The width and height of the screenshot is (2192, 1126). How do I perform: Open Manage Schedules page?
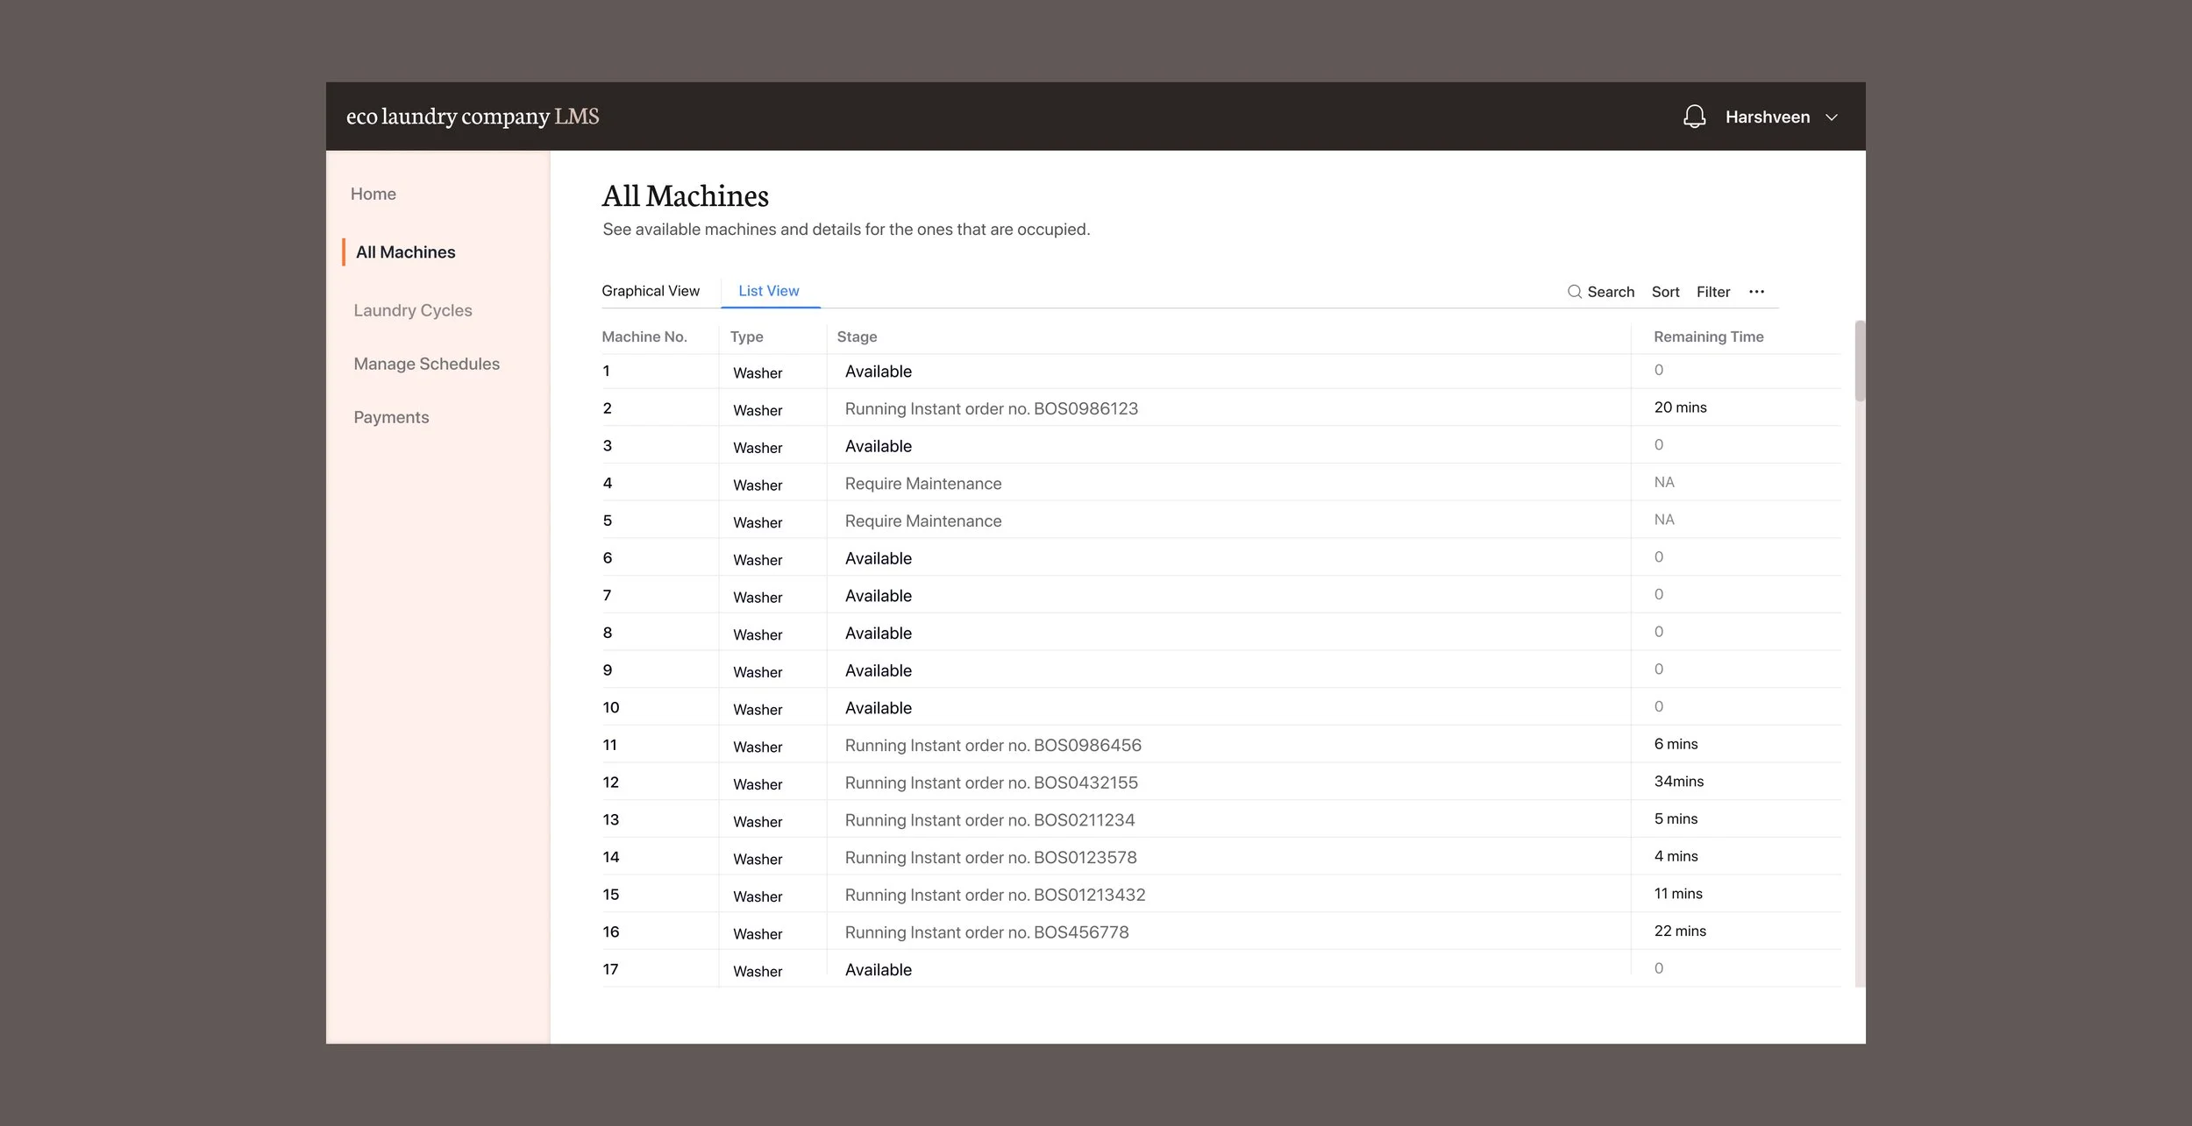[x=426, y=364]
